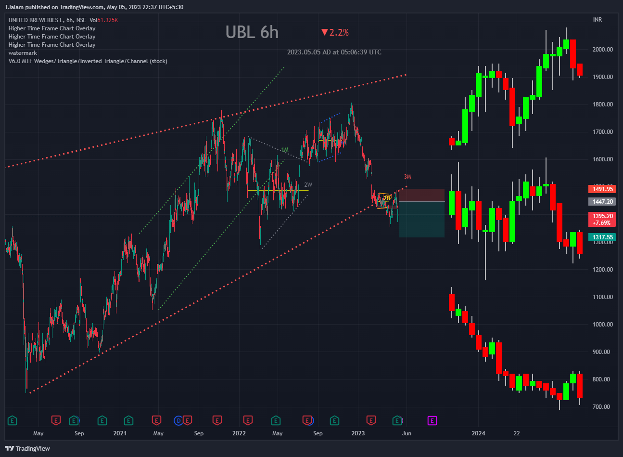
Task: Click the 2023.05.05 AD timestamp text
Action: coord(334,52)
